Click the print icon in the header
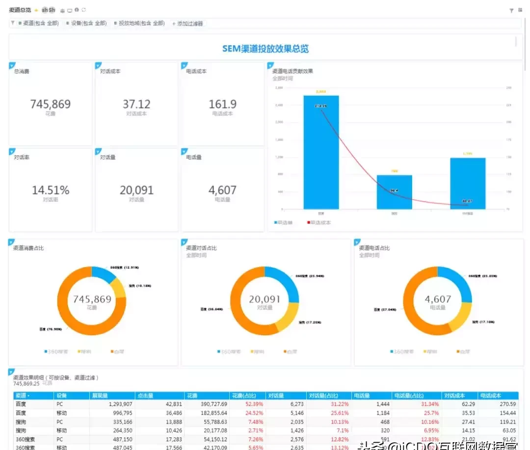Image resolution: width=530 pixels, height=450 pixels. pyautogui.click(x=62, y=10)
